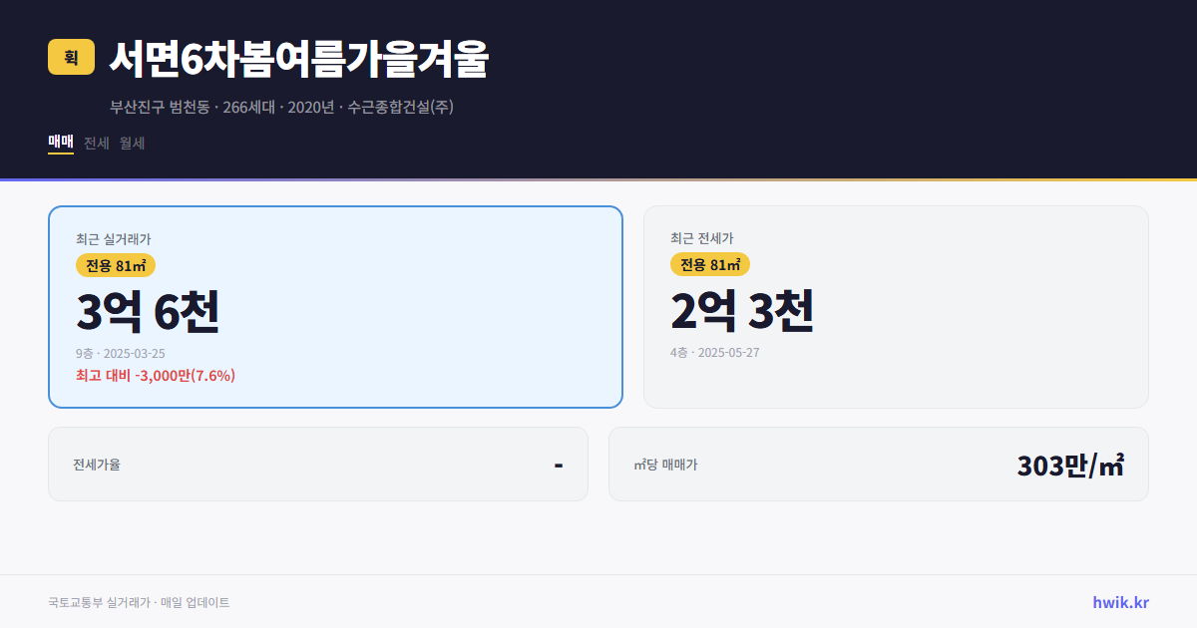Click the 부산진구 범천동 location subtitle
The image size is (1197, 628).
tap(160, 107)
